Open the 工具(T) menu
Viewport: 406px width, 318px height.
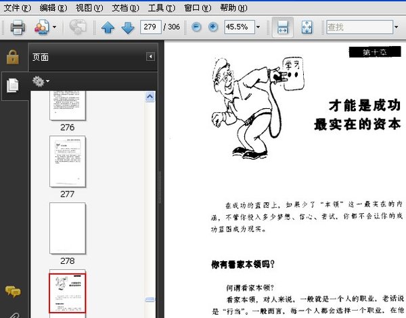[162, 8]
